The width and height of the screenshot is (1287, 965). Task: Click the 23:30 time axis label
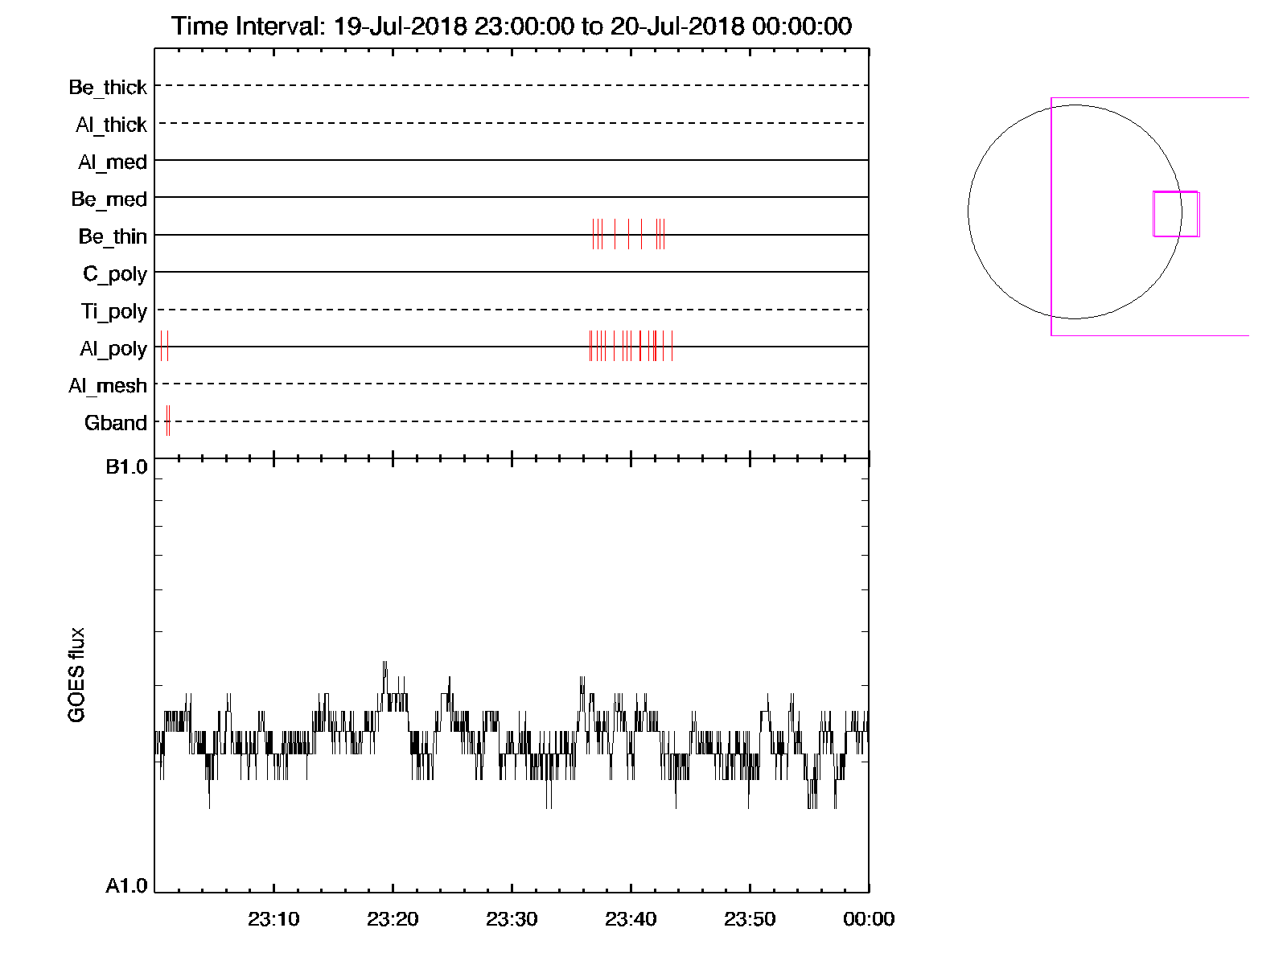(512, 919)
